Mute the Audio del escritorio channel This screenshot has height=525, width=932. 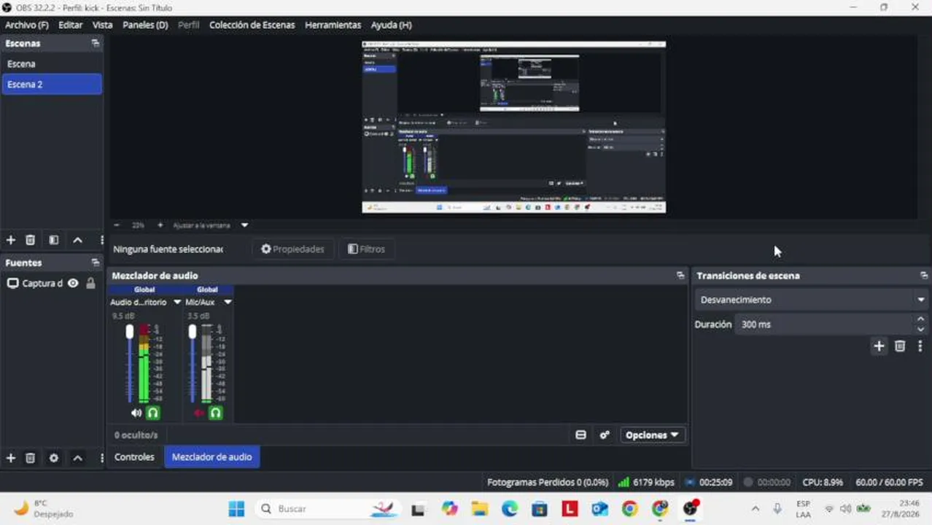pos(136,413)
